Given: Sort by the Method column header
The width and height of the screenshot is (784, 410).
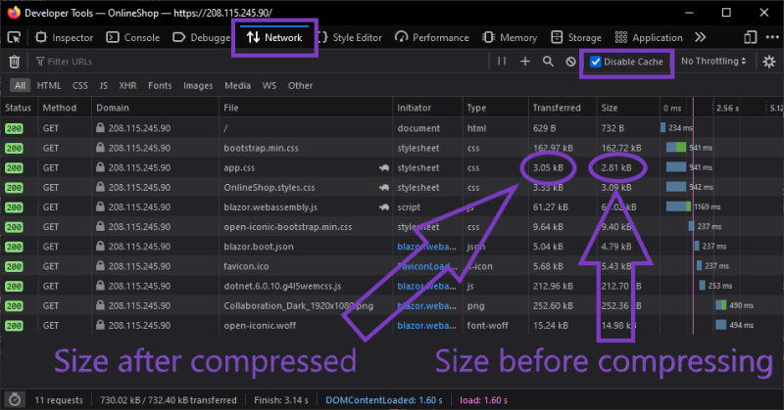Looking at the screenshot, I should pyautogui.click(x=65, y=108).
